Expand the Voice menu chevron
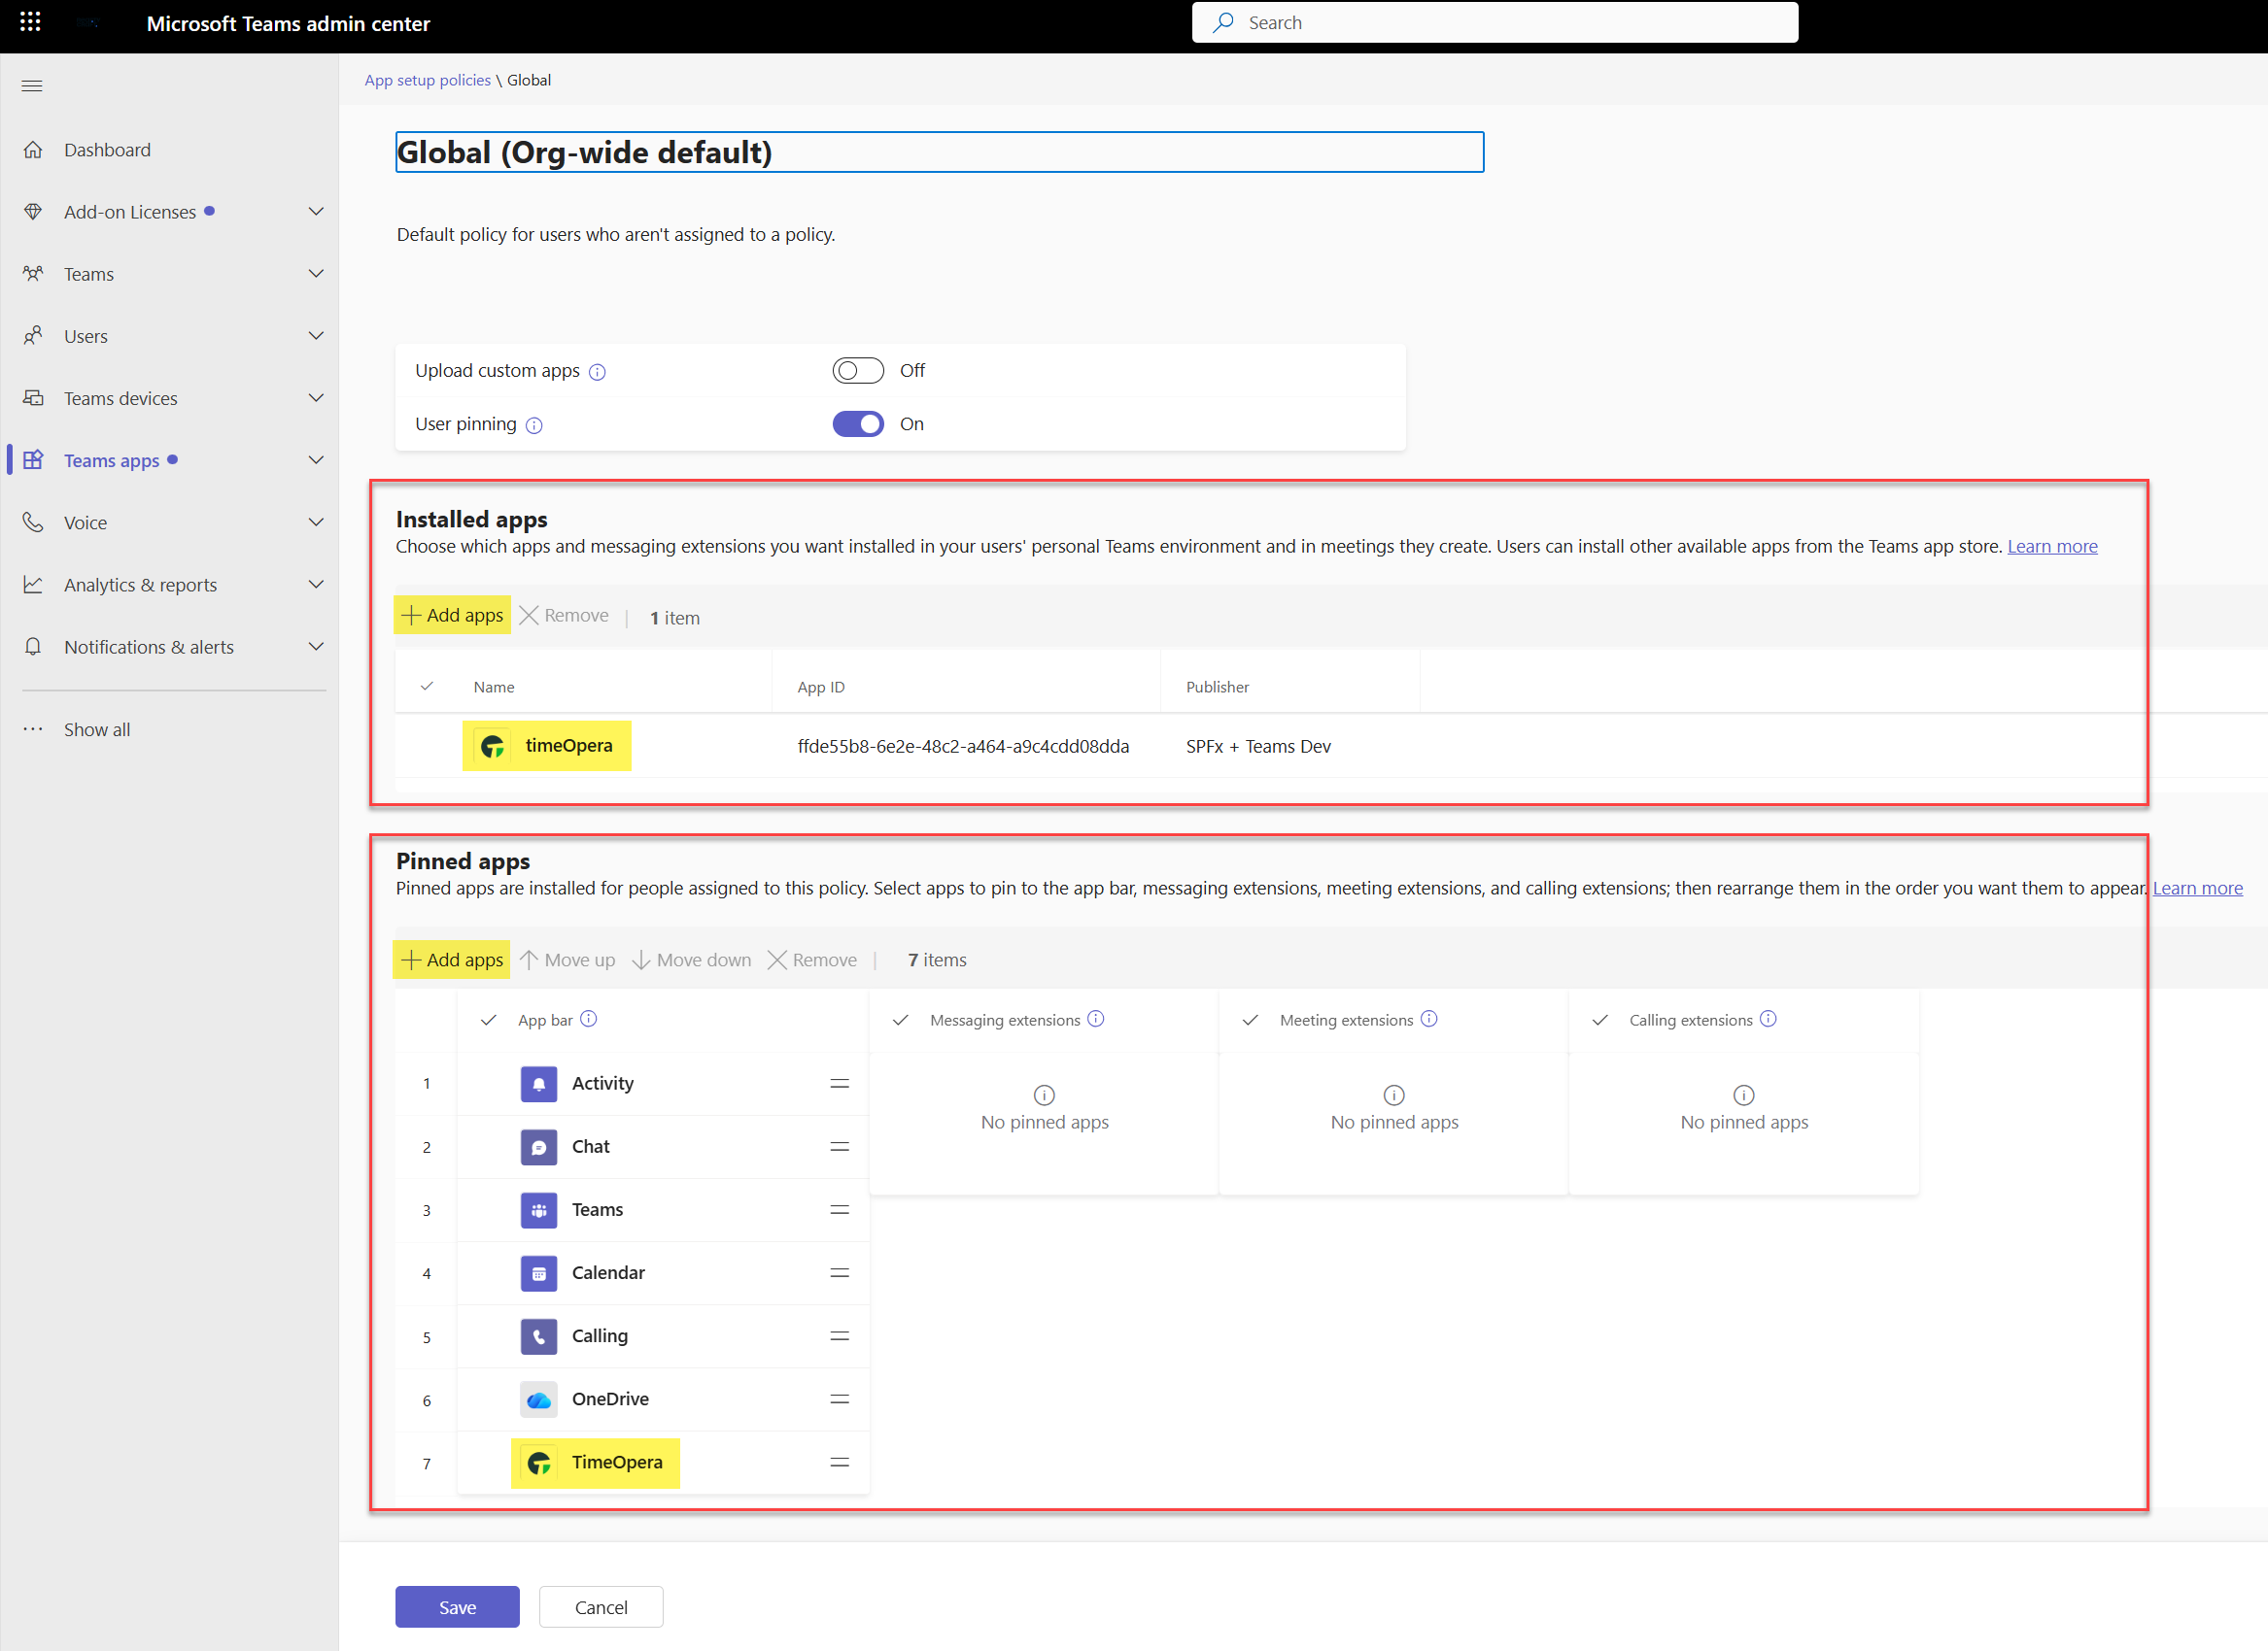2268x1651 pixels. point(316,522)
